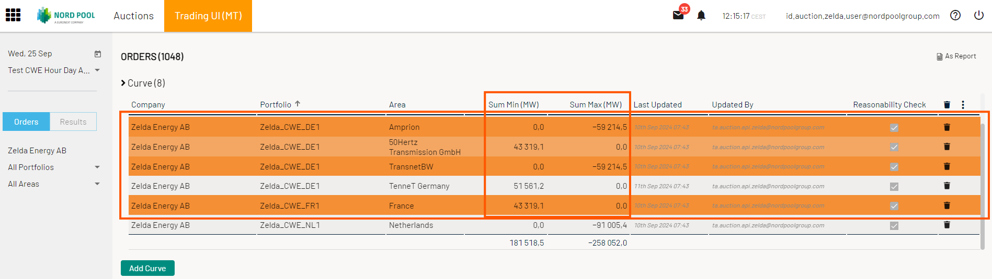The height and width of the screenshot is (279, 992).
Task: Sort by Last Updated column
Action: coord(658,105)
